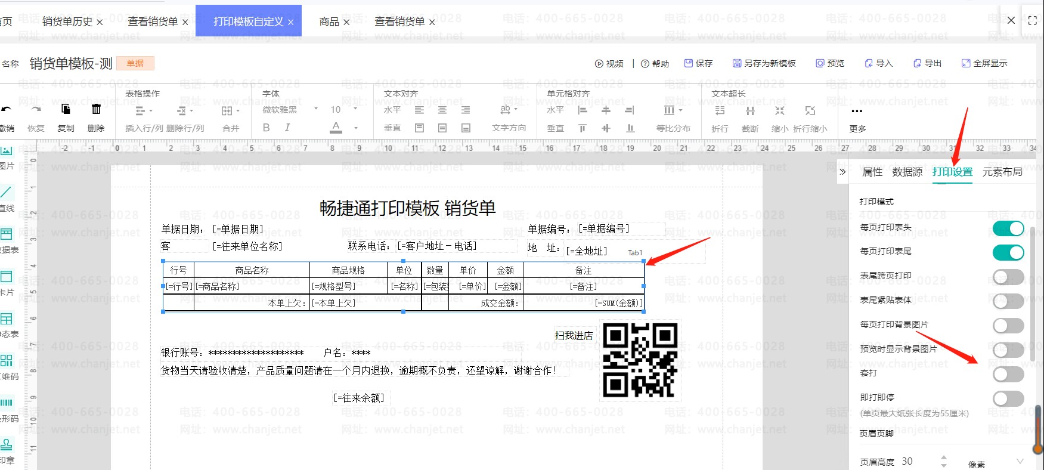Disable 每页打印表头 toggle
Viewport: 1044px width, 470px height.
click(x=1008, y=228)
